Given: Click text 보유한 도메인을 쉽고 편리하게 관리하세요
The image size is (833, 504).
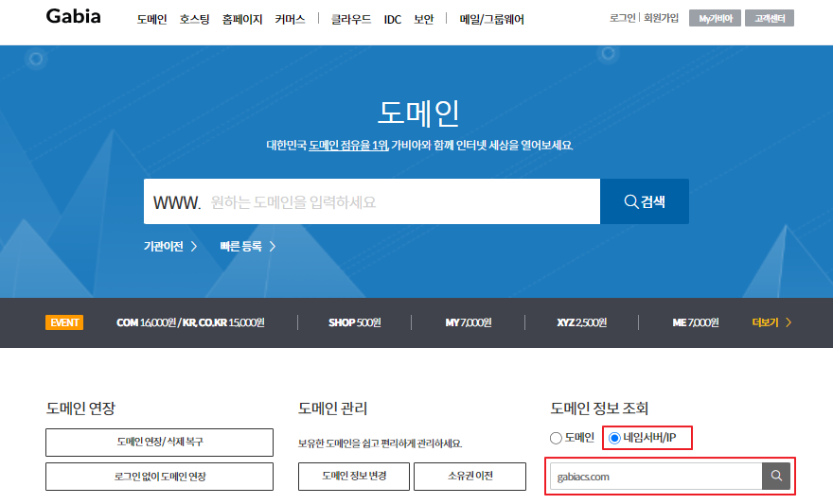Looking at the screenshot, I should (380, 443).
